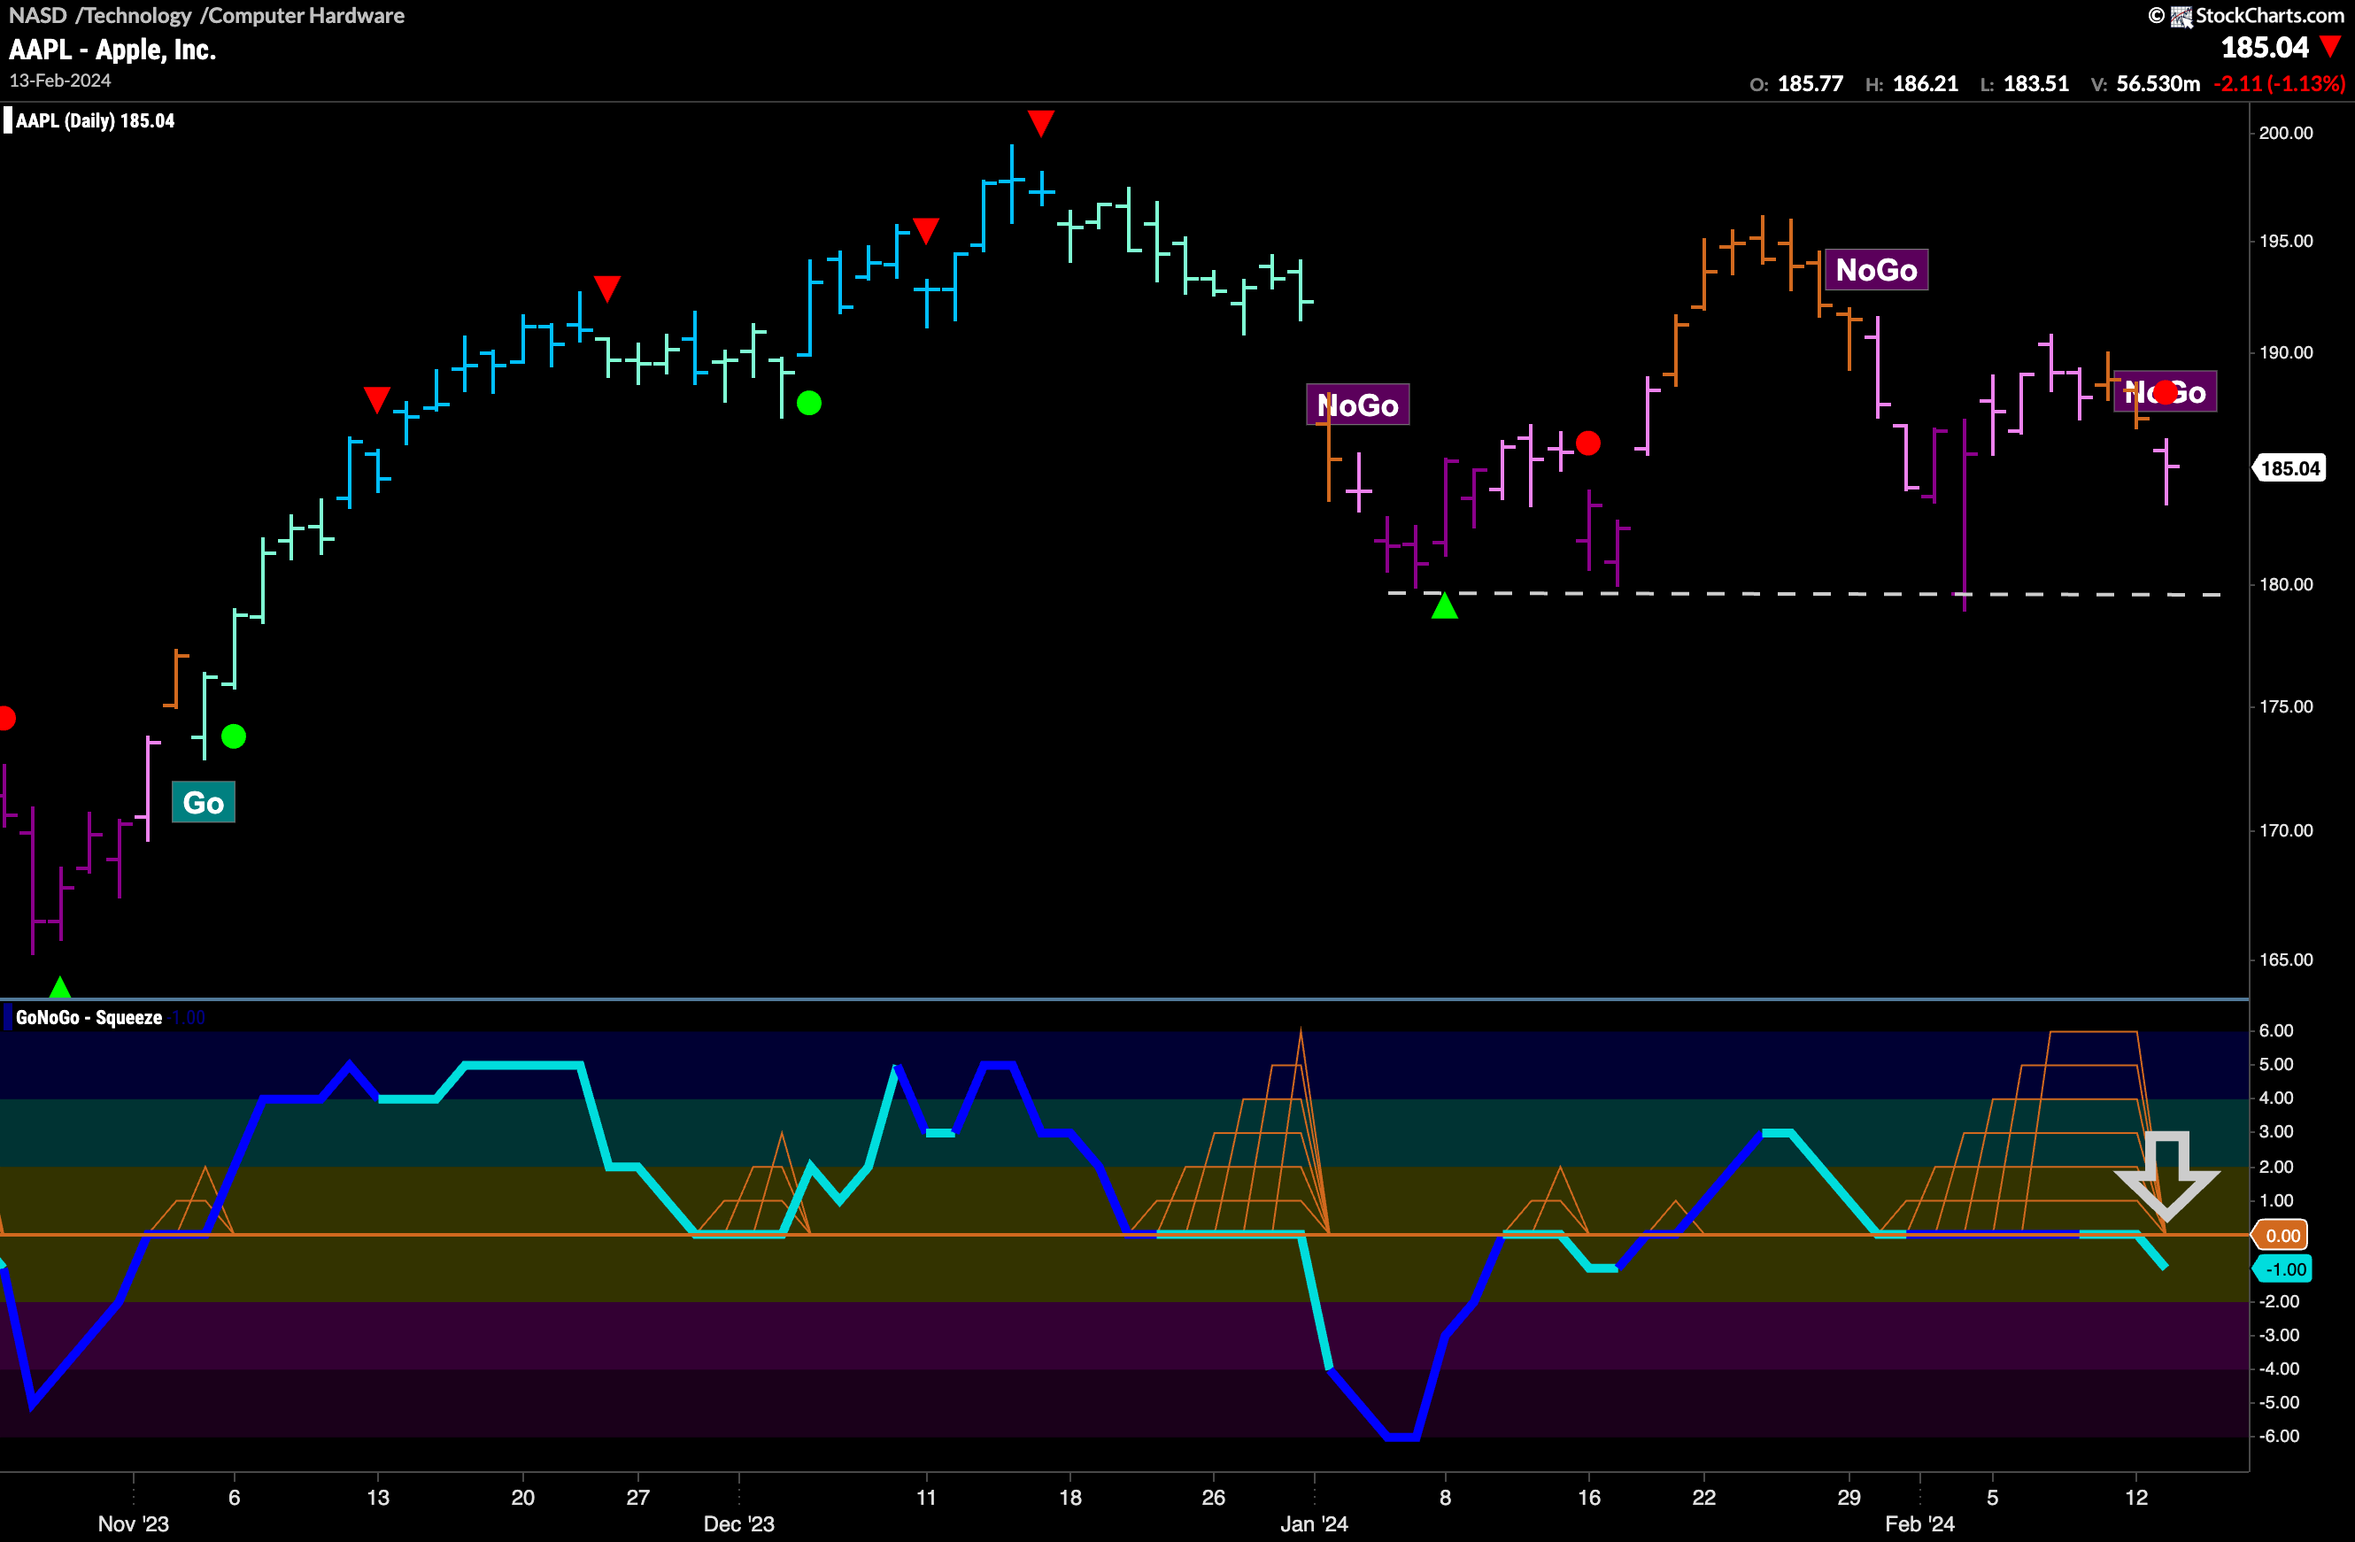This screenshot has height=1542, width=2355.
Task: Click the white legend marker beside AAPL (Daily)
Action: coord(8,120)
